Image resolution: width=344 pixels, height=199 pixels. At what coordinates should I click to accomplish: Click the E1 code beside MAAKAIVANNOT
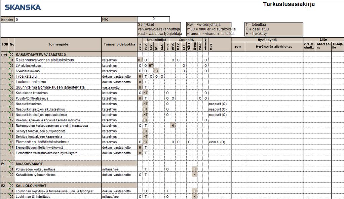pos(3,164)
